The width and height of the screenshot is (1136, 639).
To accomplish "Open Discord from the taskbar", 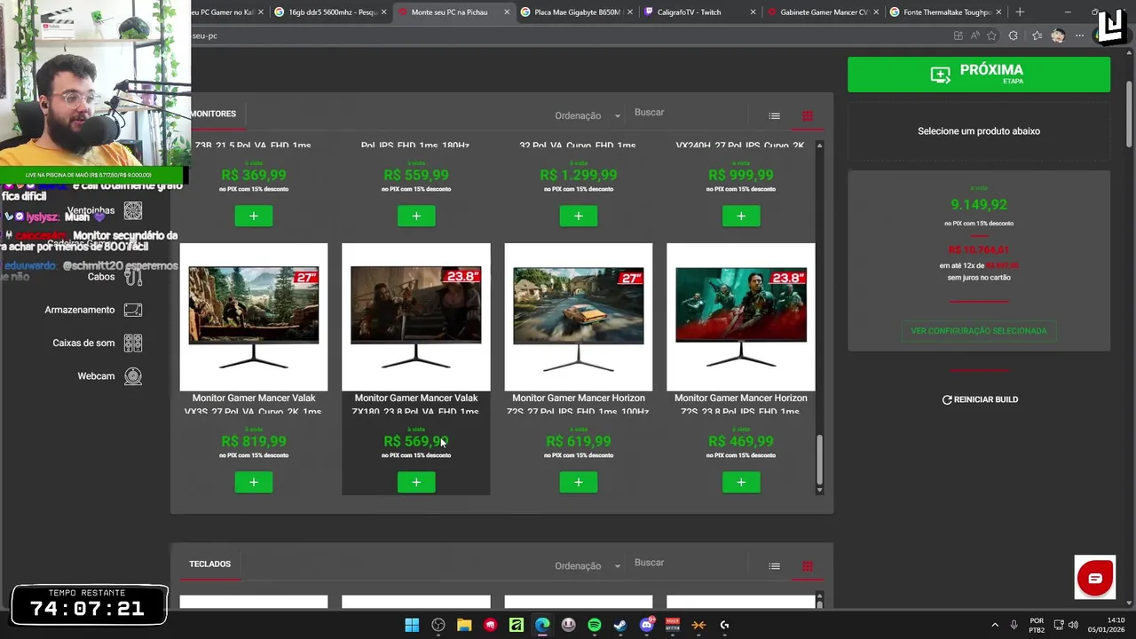I will click(647, 625).
